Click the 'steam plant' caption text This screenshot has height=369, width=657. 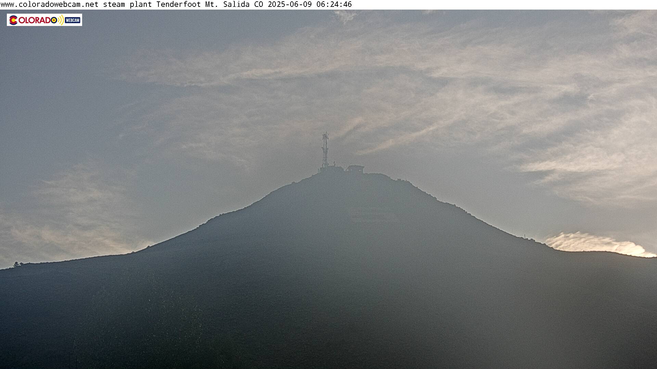coord(127,4)
